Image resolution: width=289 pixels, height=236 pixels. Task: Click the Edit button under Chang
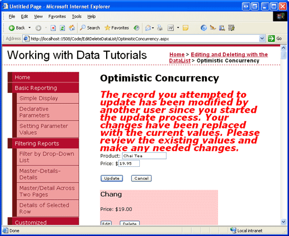106,223
